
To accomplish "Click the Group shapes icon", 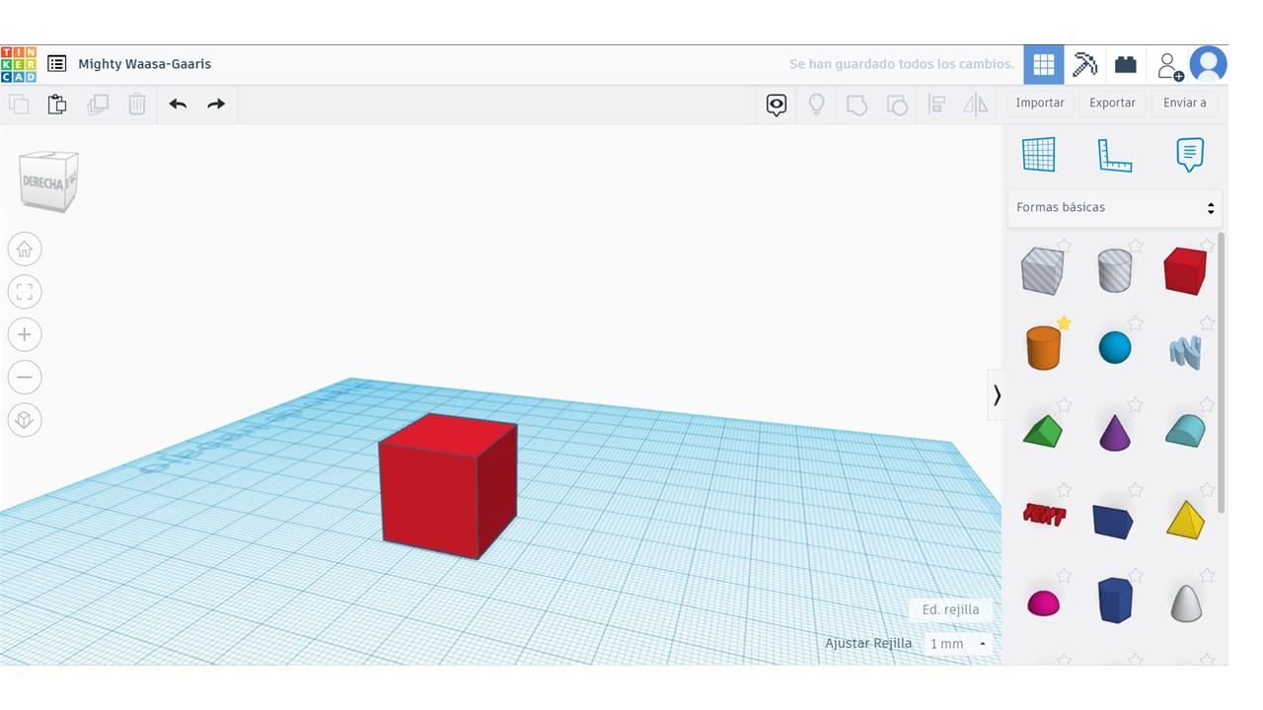I will point(856,105).
